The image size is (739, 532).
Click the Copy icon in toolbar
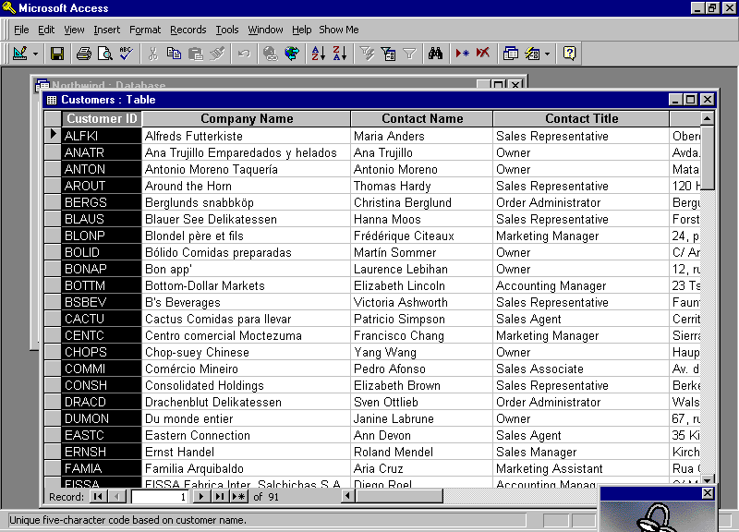pos(174,54)
